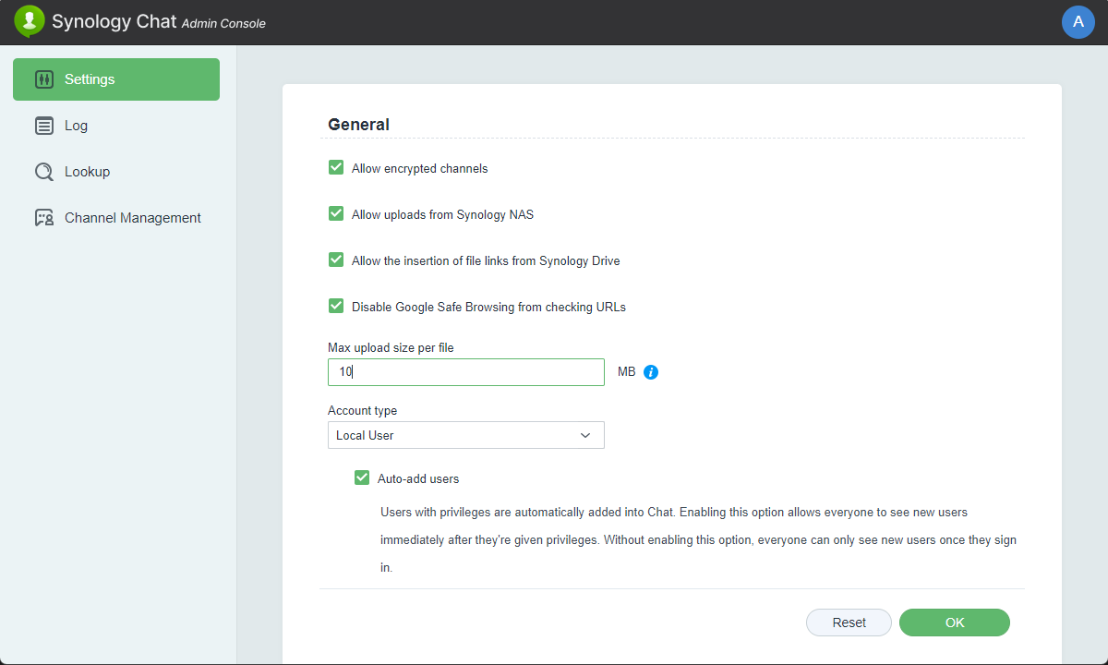Click the Log list icon in sidebar
The image size is (1108, 665).
tap(43, 126)
